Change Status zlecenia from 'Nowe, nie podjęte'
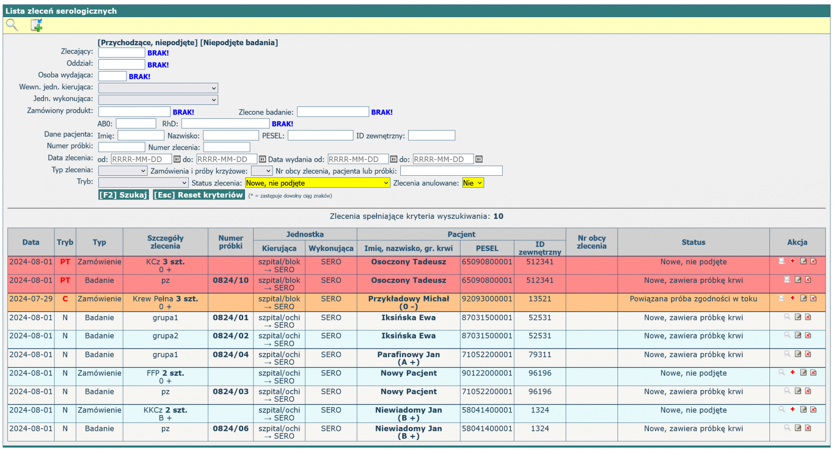 click(318, 183)
